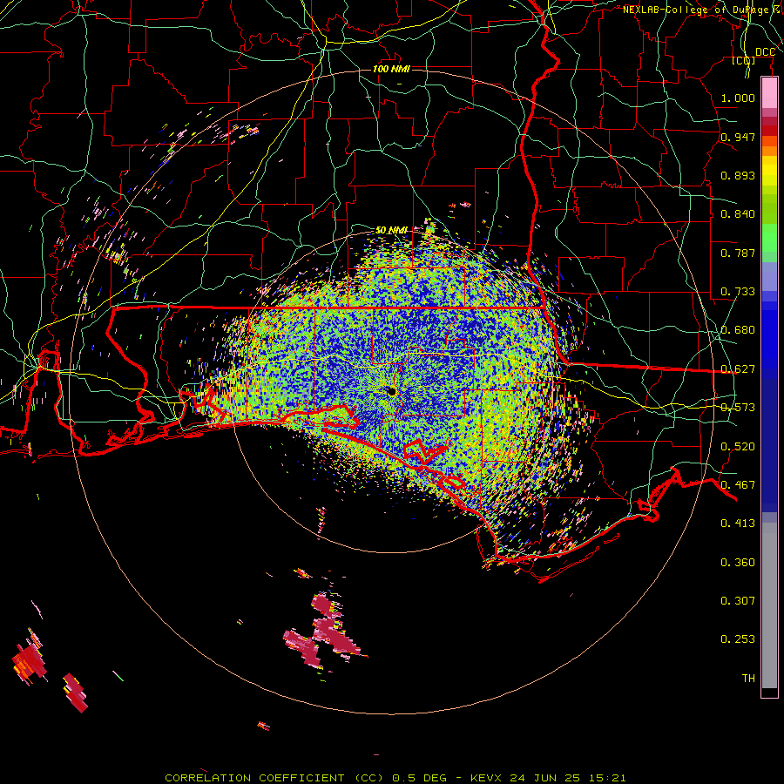Click the '0.840' color scale label
The width and height of the screenshot is (784, 784).
click(738, 213)
